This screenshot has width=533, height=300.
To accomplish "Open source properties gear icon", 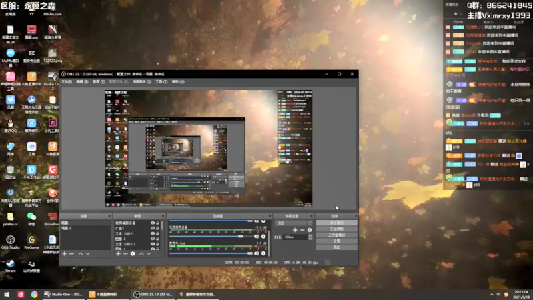I will 133,254.
